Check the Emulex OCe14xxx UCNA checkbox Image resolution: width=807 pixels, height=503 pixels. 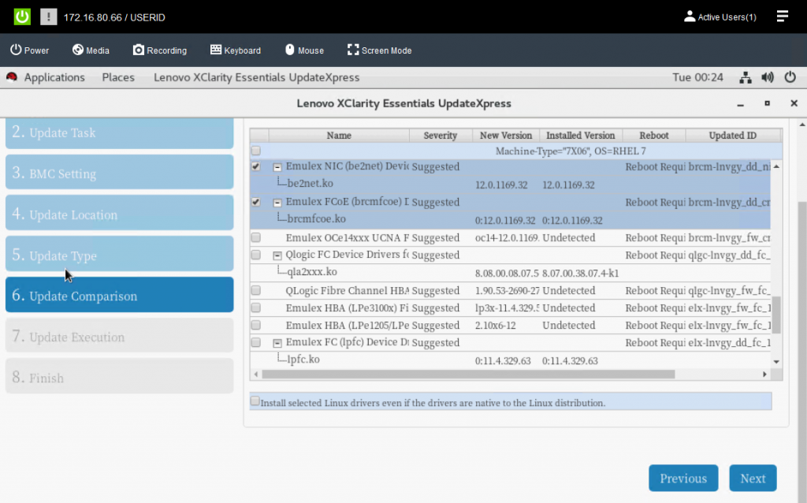pyautogui.click(x=256, y=237)
